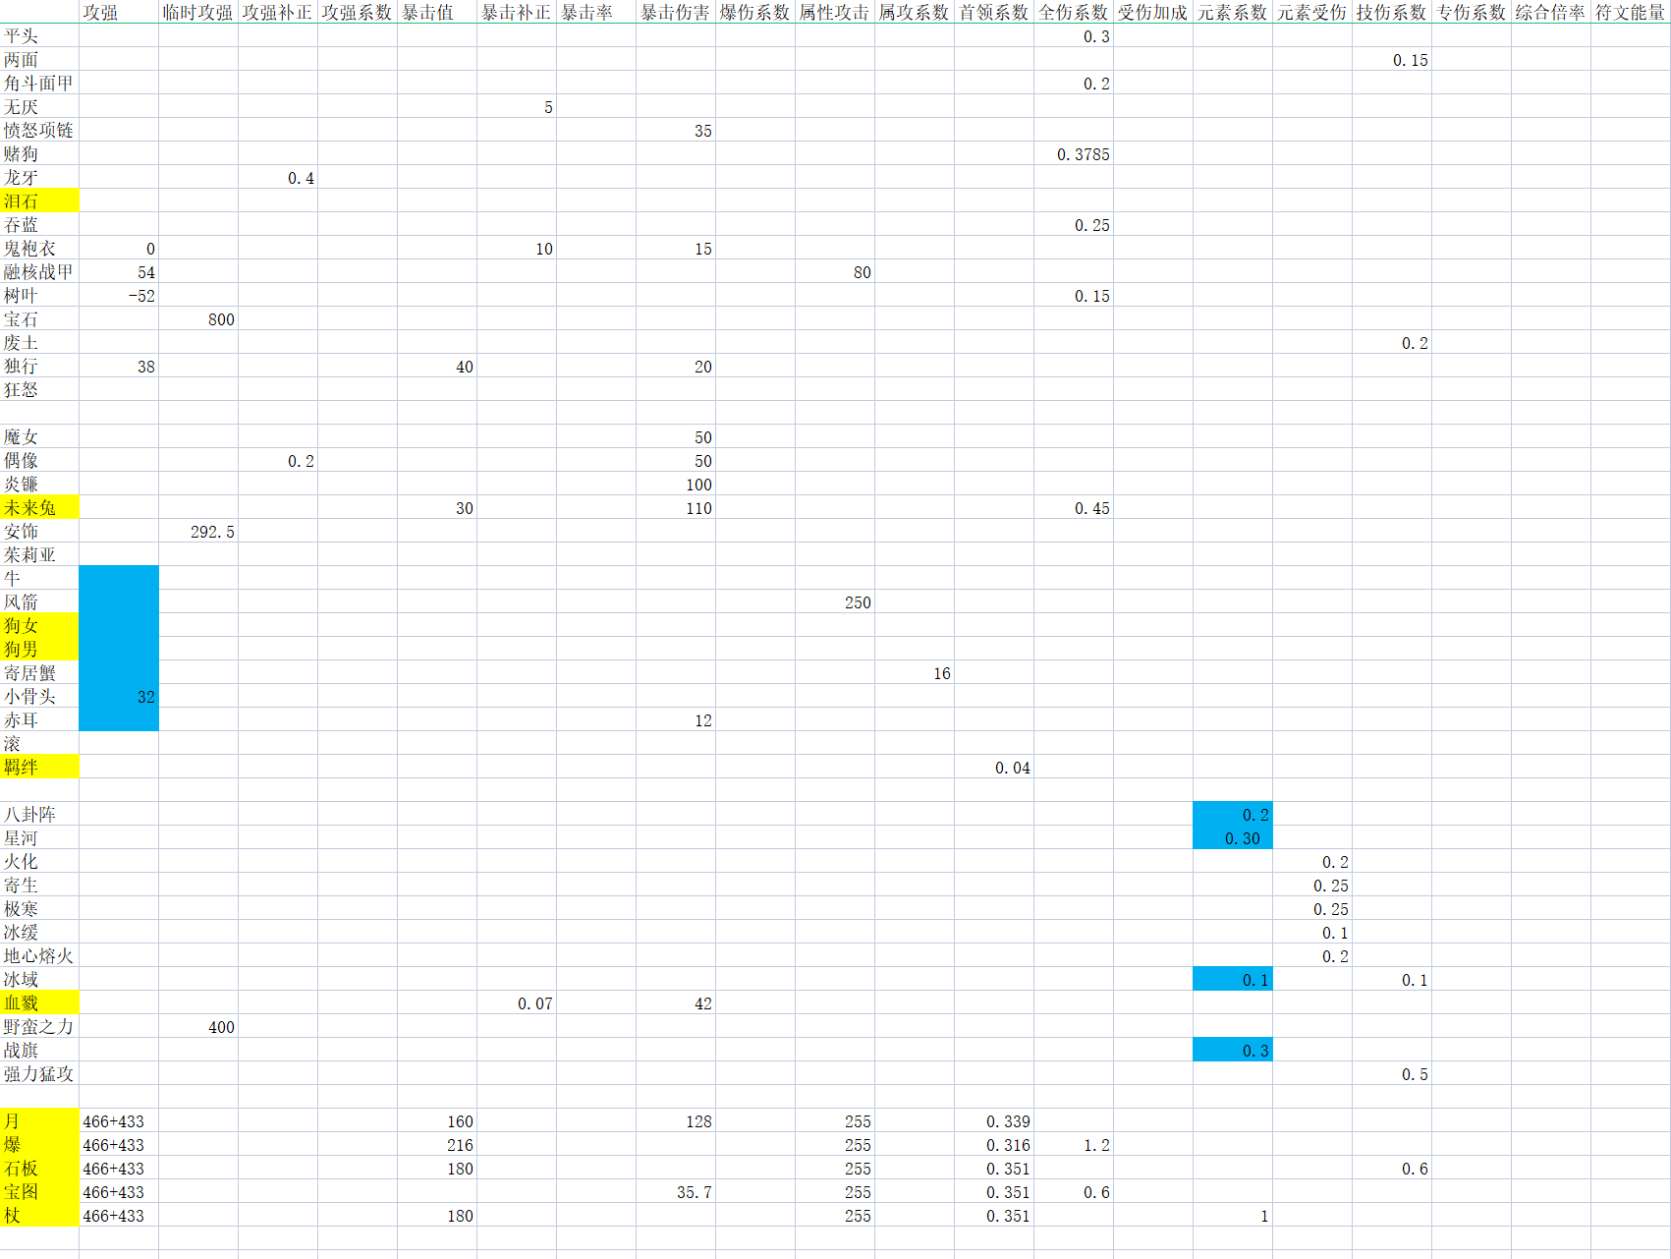Screen dimensions: 1671x1259
Task: Select the 强力猛攻 row label
Action: (39, 1073)
